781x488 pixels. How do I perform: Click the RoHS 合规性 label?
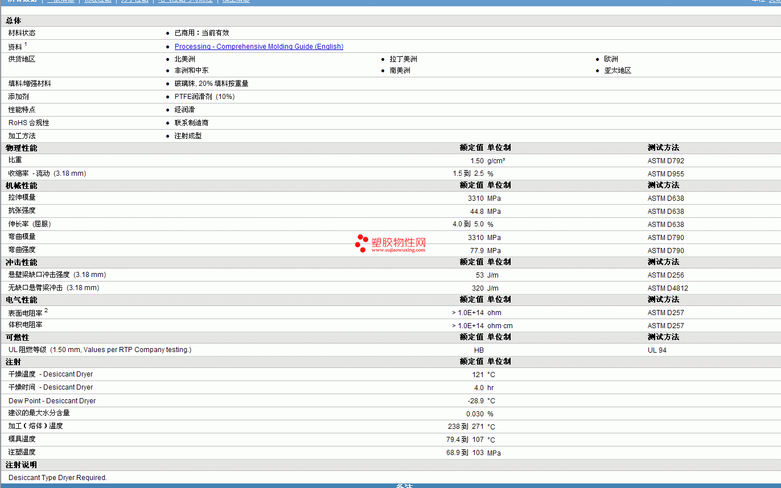28,123
